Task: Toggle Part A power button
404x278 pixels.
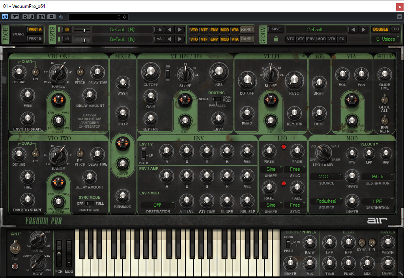Action: (67, 30)
